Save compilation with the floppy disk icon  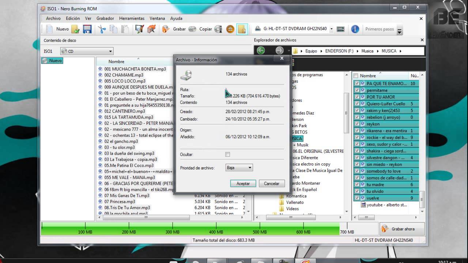[87, 29]
